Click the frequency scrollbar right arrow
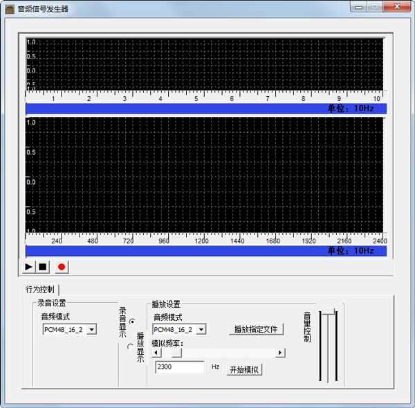Viewport: 415px width, 408px height. pyautogui.click(x=280, y=353)
